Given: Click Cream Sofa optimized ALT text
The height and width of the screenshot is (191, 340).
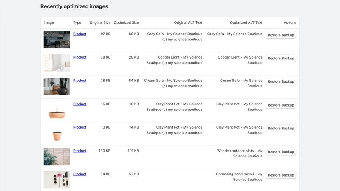Looking at the screenshot, I should point(241,83).
